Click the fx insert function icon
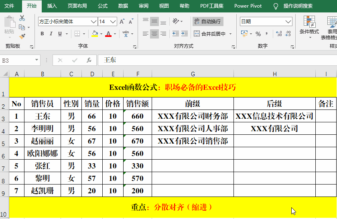 tap(89, 60)
